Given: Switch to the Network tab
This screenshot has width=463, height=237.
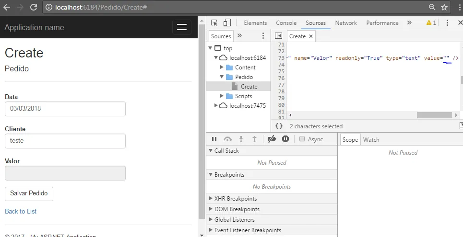Looking at the screenshot, I should pyautogui.click(x=346, y=23).
